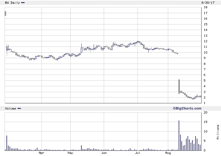Click the 5 label on the volume axis

(x=205, y=141)
